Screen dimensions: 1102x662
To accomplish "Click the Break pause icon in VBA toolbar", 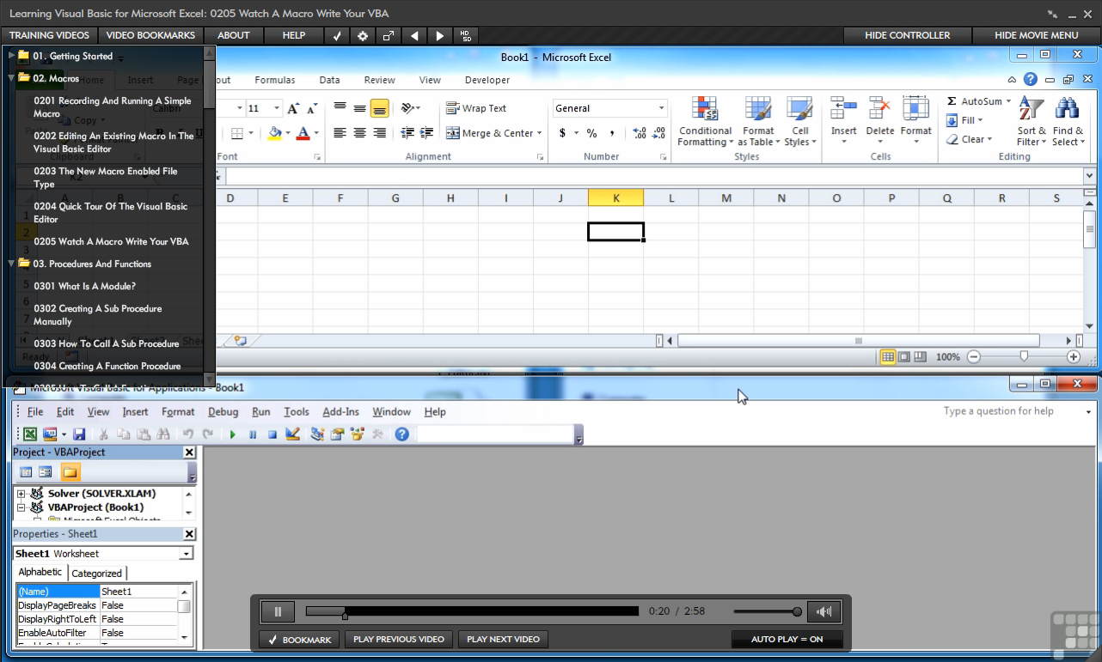I will pos(253,434).
